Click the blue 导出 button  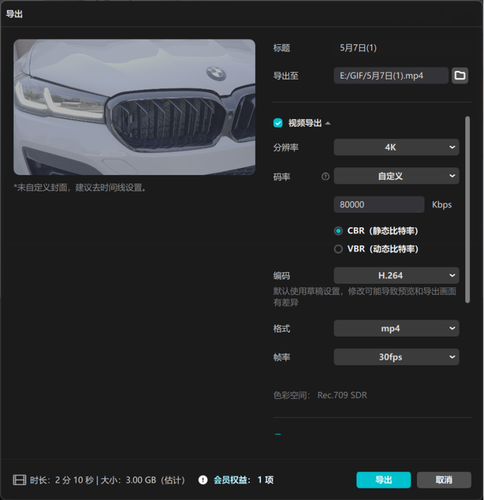pos(384,480)
